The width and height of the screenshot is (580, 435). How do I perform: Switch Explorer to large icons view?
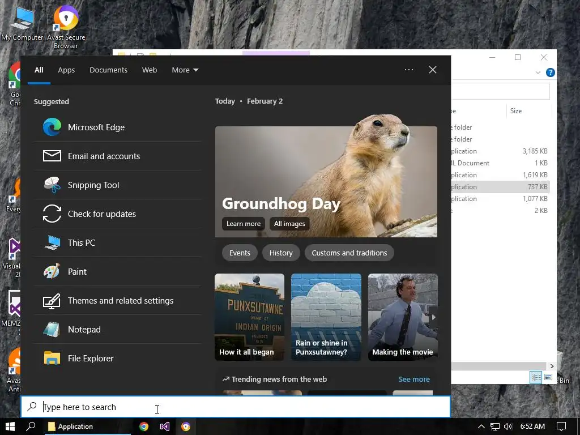(548, 377)
